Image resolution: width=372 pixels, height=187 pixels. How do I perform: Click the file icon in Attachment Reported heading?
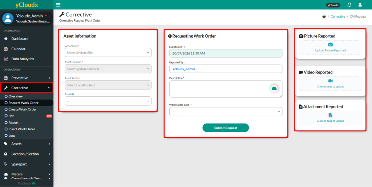pyautogui.click(x=300, y=107)
